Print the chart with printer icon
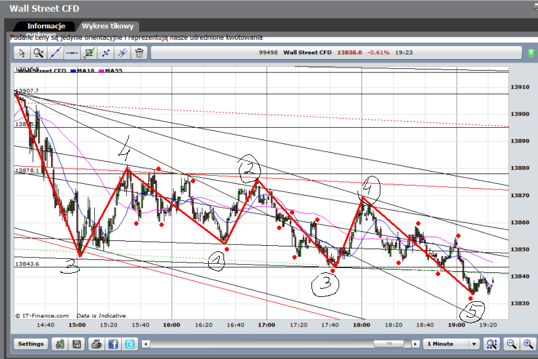 (97, 344)
